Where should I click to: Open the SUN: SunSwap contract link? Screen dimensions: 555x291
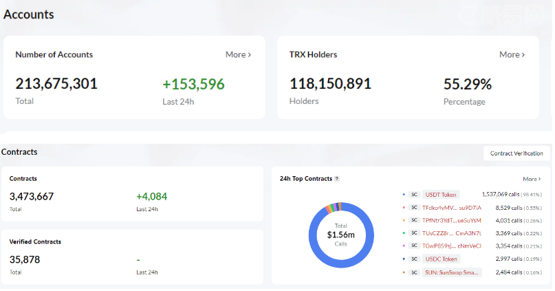coord(452,272)
